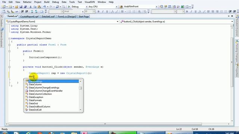Open the Solution Explorer toolbar icon
This screenshot has height=134, width=239.
coord(161,7)
